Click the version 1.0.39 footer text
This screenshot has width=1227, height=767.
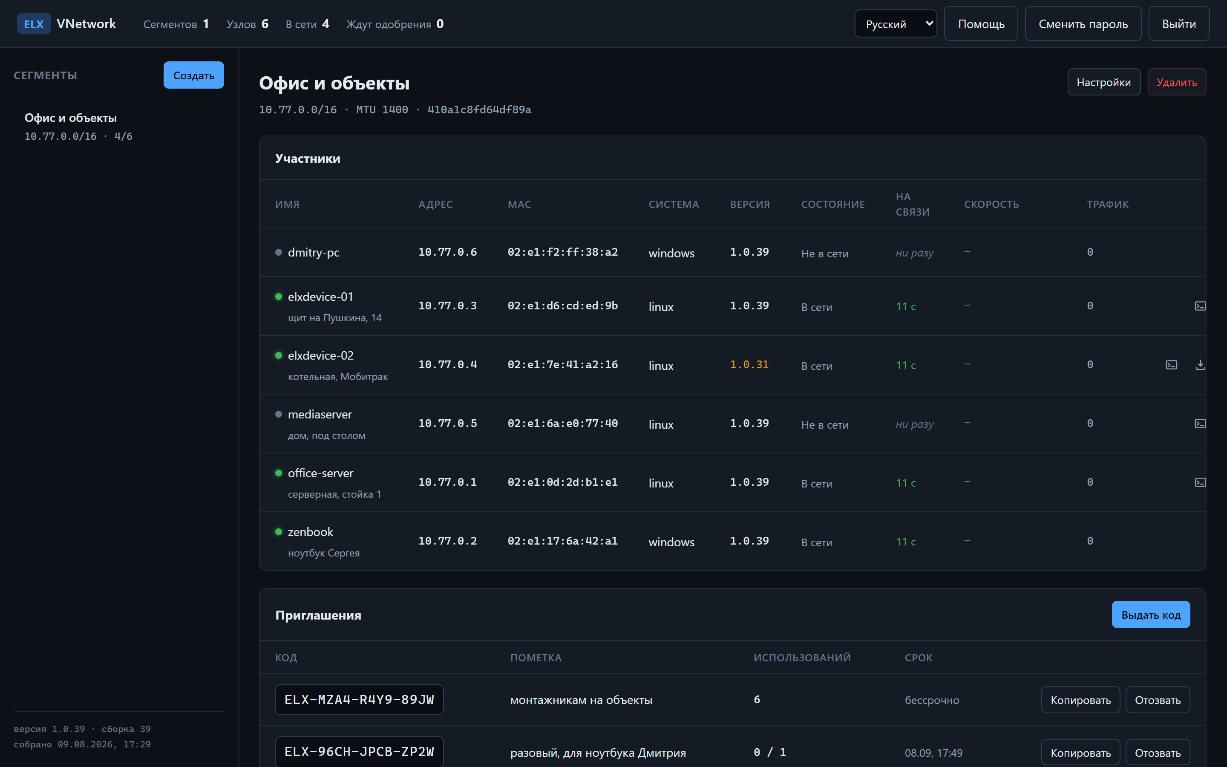click(49, 729)
